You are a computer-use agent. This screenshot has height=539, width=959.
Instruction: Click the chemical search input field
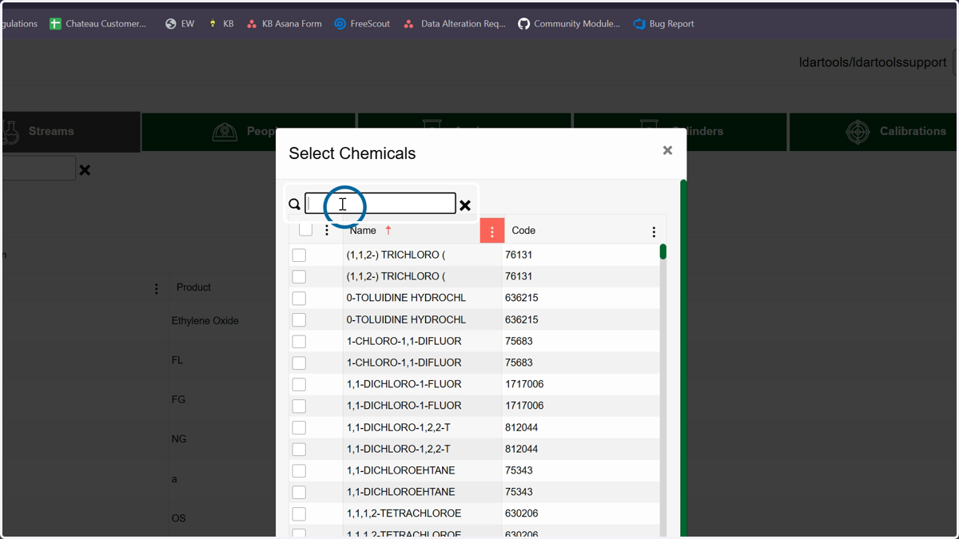380,204
